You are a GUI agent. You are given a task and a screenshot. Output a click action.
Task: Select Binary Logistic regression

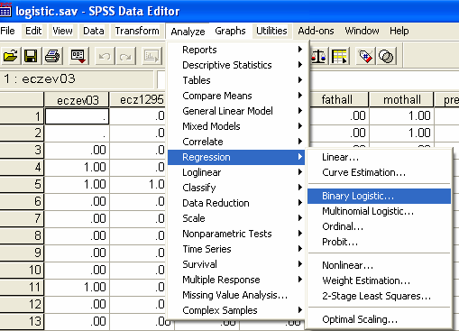coord(379,196)
